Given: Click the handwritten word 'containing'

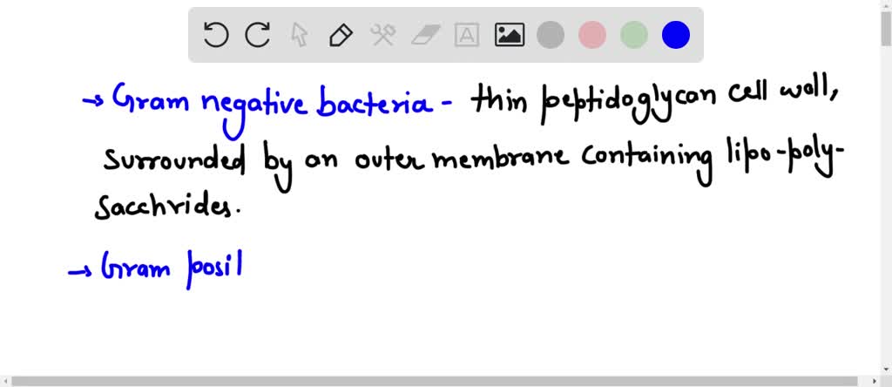Looking at the screenshot, I should coord(646,162).
